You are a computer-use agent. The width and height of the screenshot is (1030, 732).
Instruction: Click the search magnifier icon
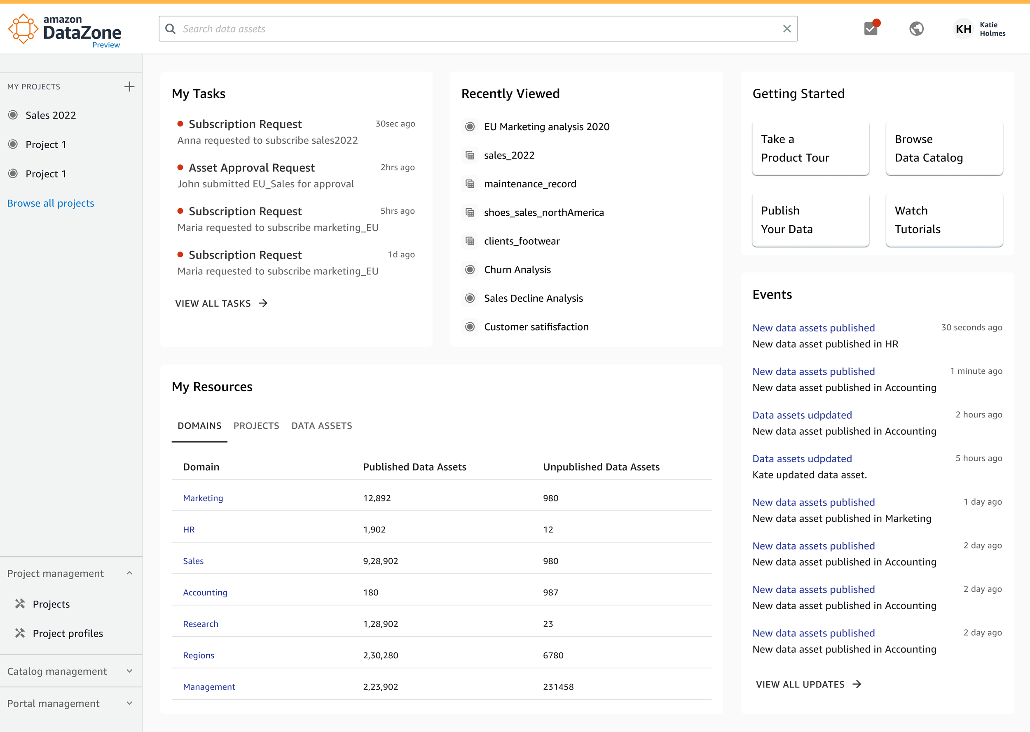tap(171, 29)
